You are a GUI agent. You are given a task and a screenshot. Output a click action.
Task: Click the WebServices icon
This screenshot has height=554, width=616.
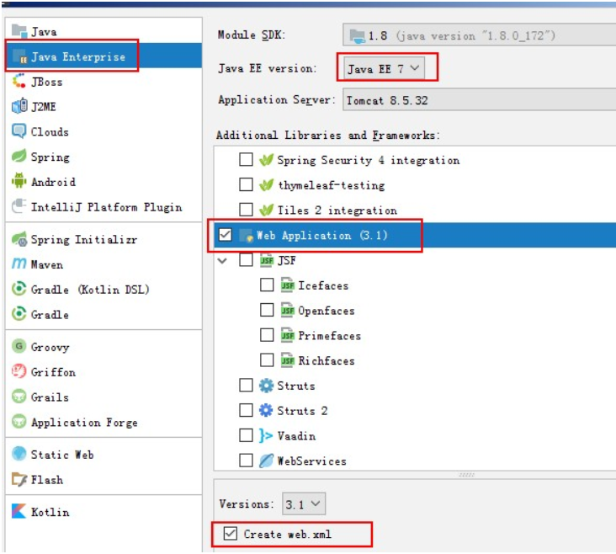(x=266, y=461)
